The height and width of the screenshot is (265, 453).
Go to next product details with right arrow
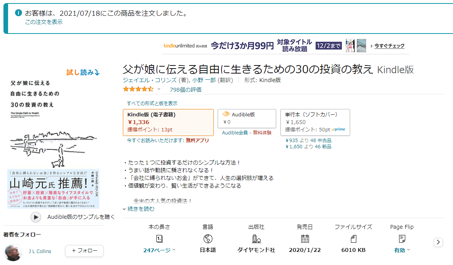tap(438, 242)
